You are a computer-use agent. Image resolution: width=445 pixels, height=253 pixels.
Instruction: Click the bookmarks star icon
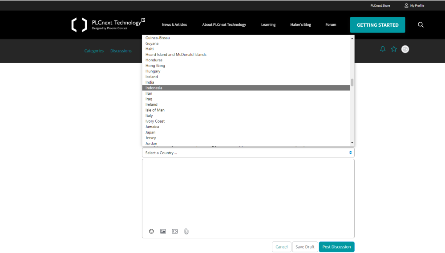pos(394,49)
